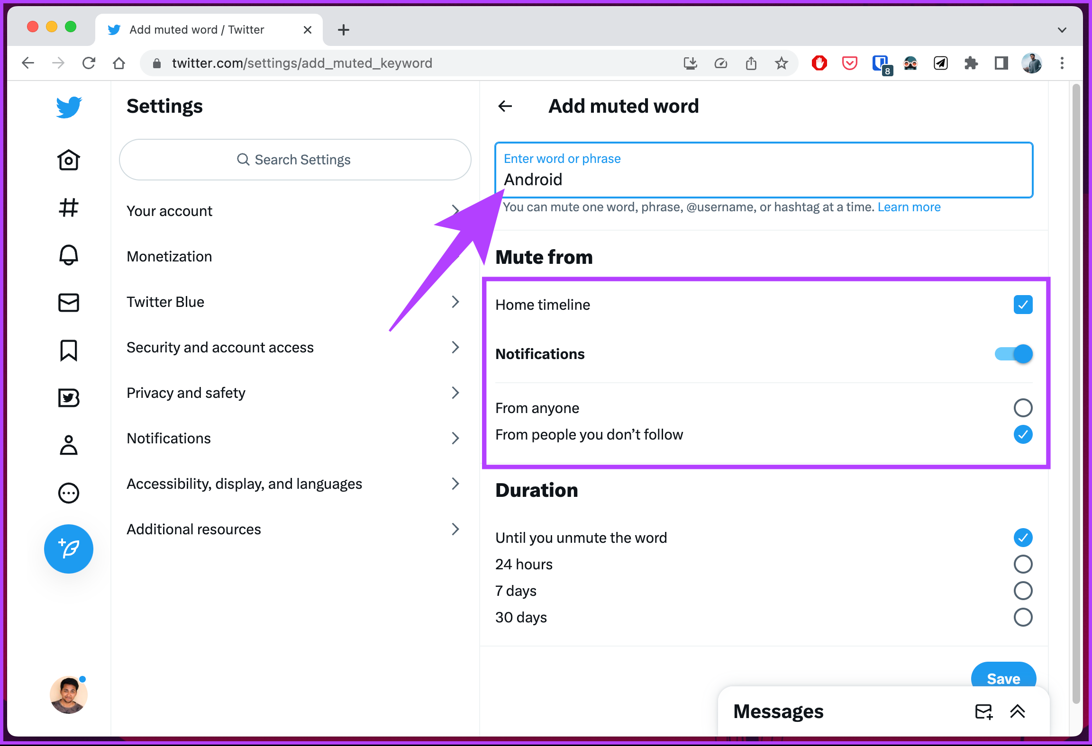The height and width of the screenshot is (746, 1092).
Task: Open the Pocket extension icon
Action: [x=850, y=63]
